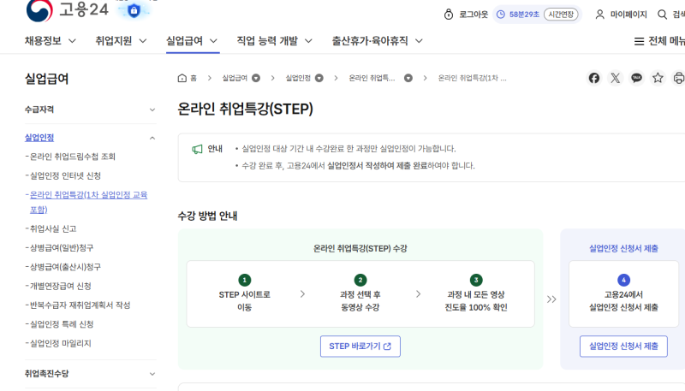Click the 고용24 logo
Image resolution: width=685 pixels, height=391 pixels.
(68, 10)
